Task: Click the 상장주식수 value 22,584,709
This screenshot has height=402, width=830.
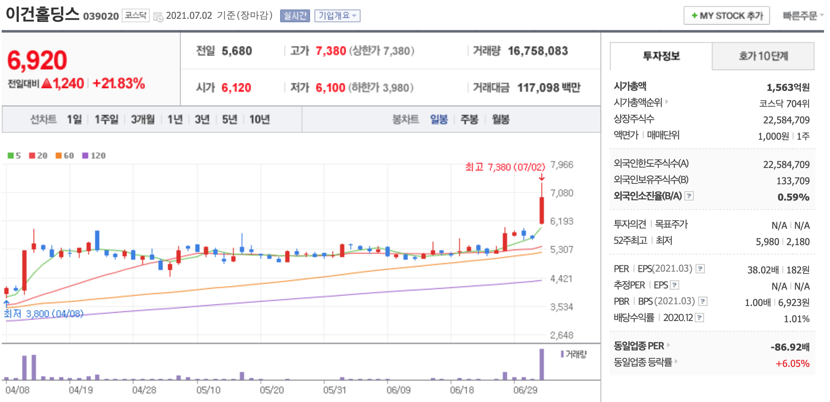Action: click(x=786, y=120)
